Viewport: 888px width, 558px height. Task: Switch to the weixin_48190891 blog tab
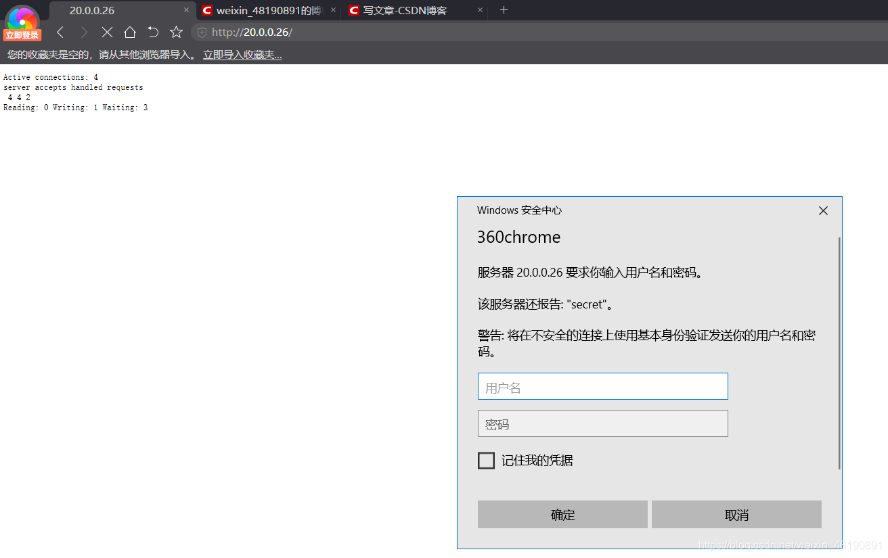(269, 10)
